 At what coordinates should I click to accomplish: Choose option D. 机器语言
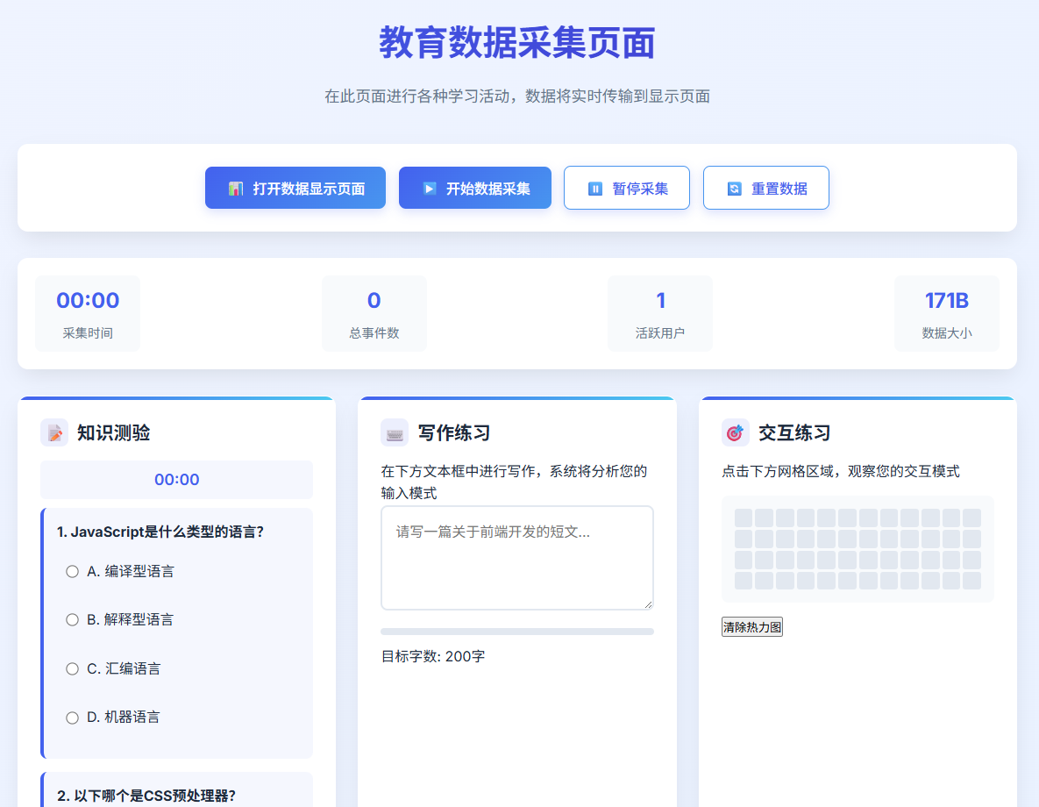72,718
